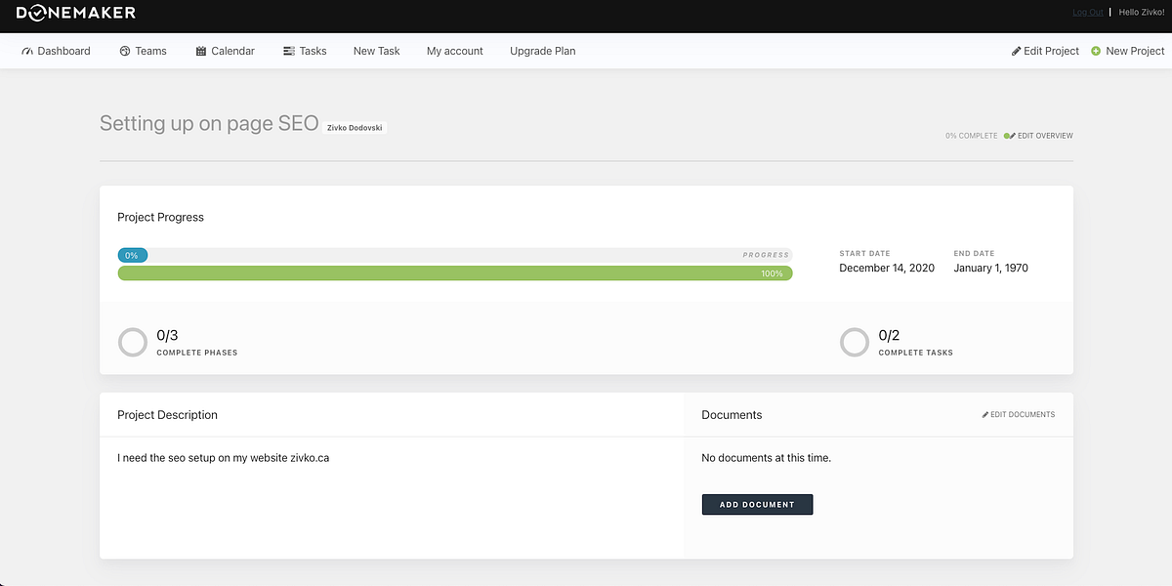The image size is (1172, 586).
Task: Open the Dashboard page
Action: (63, 51)
